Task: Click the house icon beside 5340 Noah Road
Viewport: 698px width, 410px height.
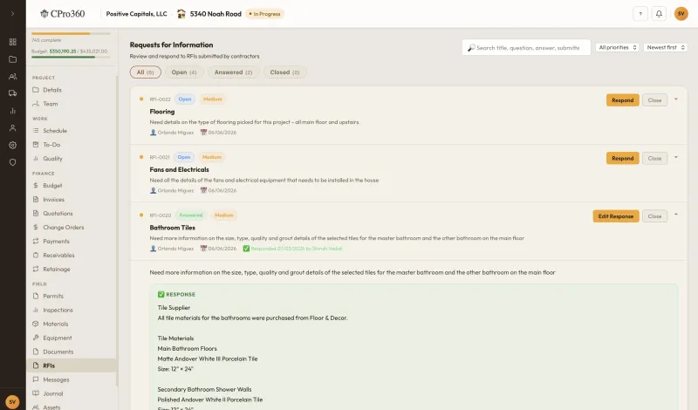Action: (181, 14)
